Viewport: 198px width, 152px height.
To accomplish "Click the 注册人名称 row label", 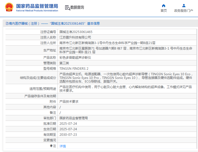I will 48,37.
